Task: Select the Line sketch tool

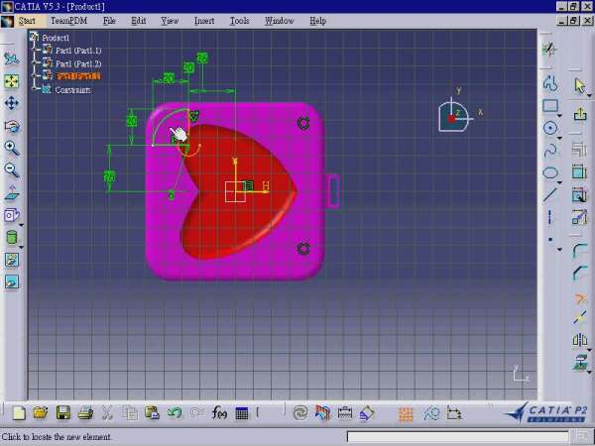Action: coord(550,194)
